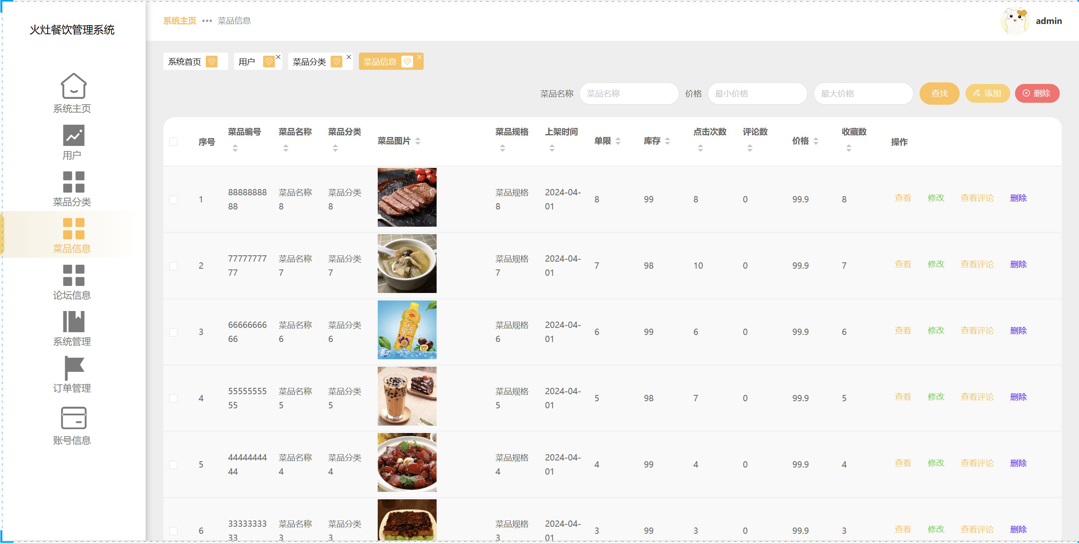This screenshot has height=544, width=1079.
Task: Sort table by 价格 column arrows
Action: click(x=816, y=141)
